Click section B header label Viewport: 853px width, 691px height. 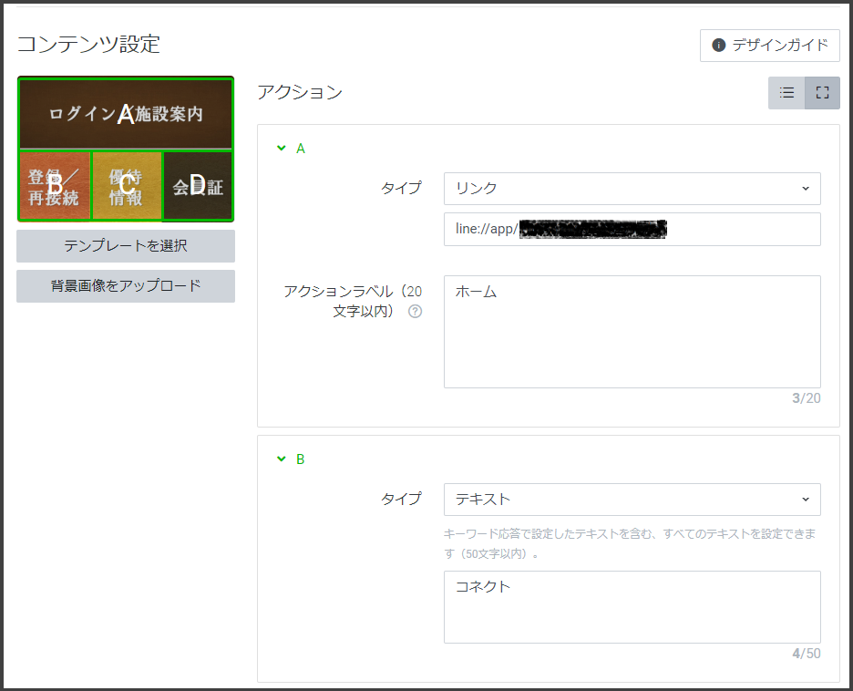[301, 459]
